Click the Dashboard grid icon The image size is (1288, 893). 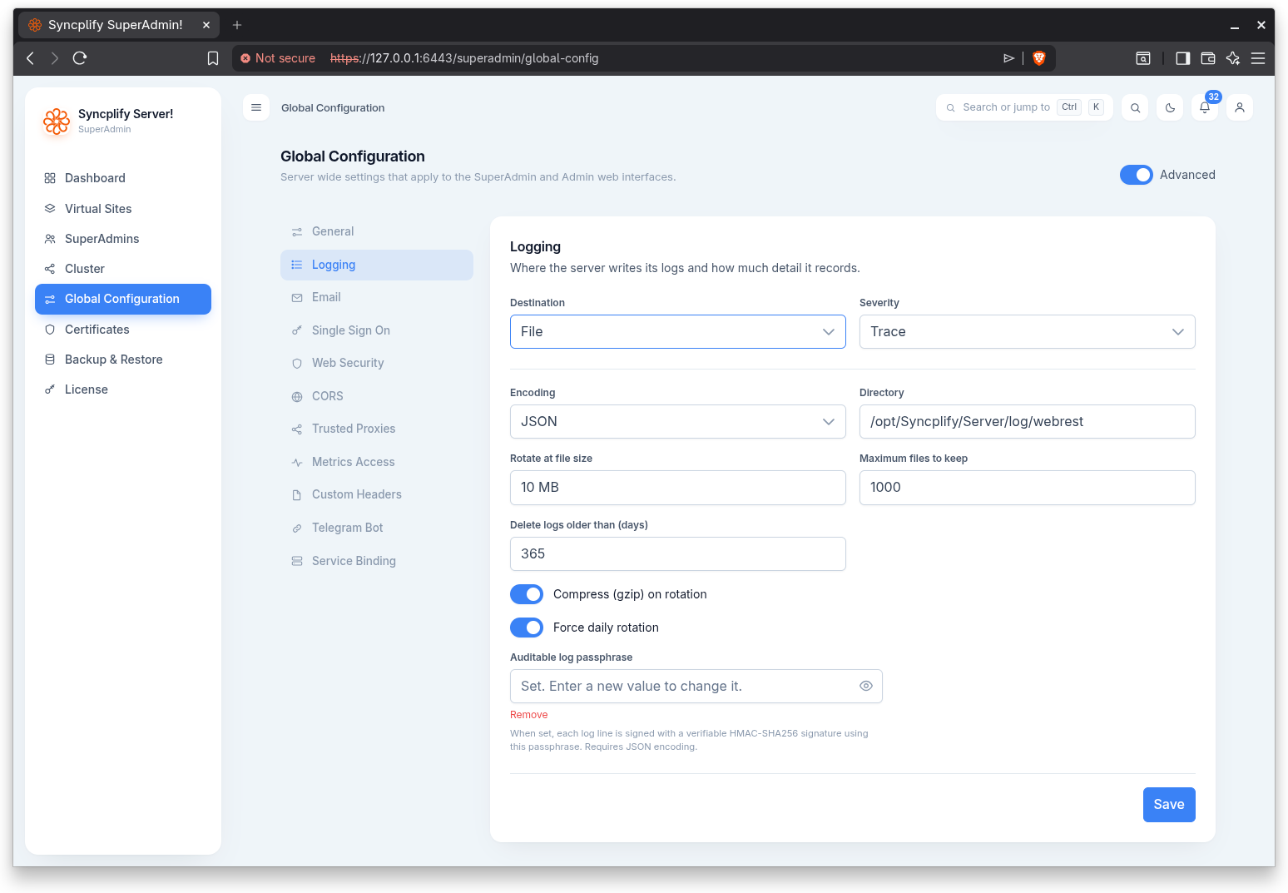[x=50, y=178]
